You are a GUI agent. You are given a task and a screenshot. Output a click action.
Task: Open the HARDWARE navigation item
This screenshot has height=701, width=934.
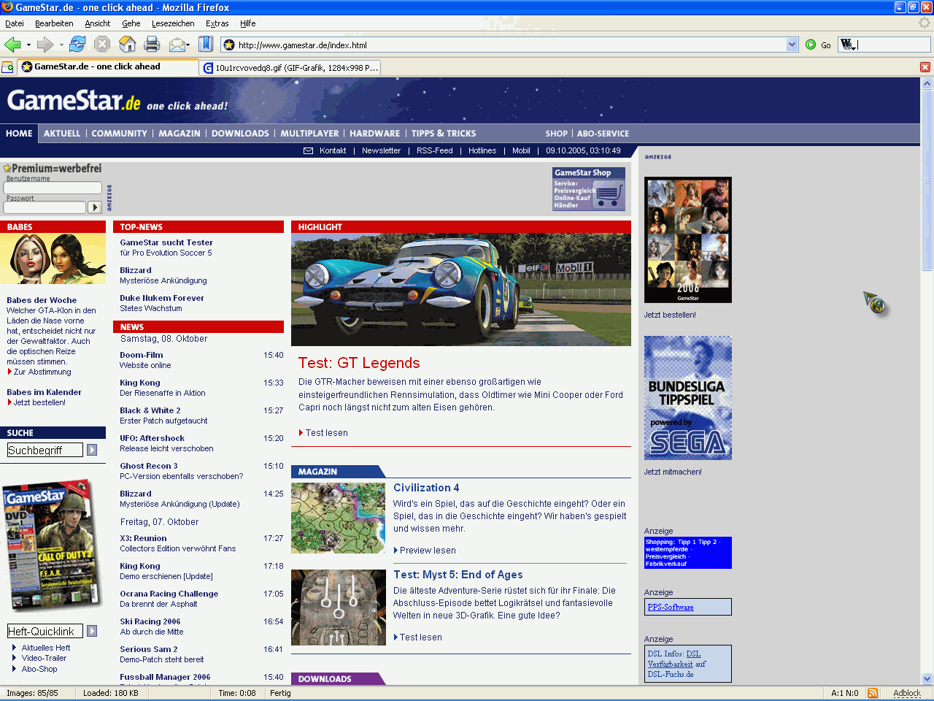click(x=374, y=134)
